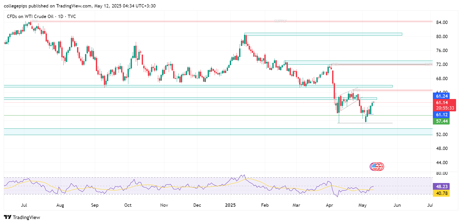Click the 80.00 price axis label near top
The height and width of the screenshot is (224, 462).
(442, 37)
